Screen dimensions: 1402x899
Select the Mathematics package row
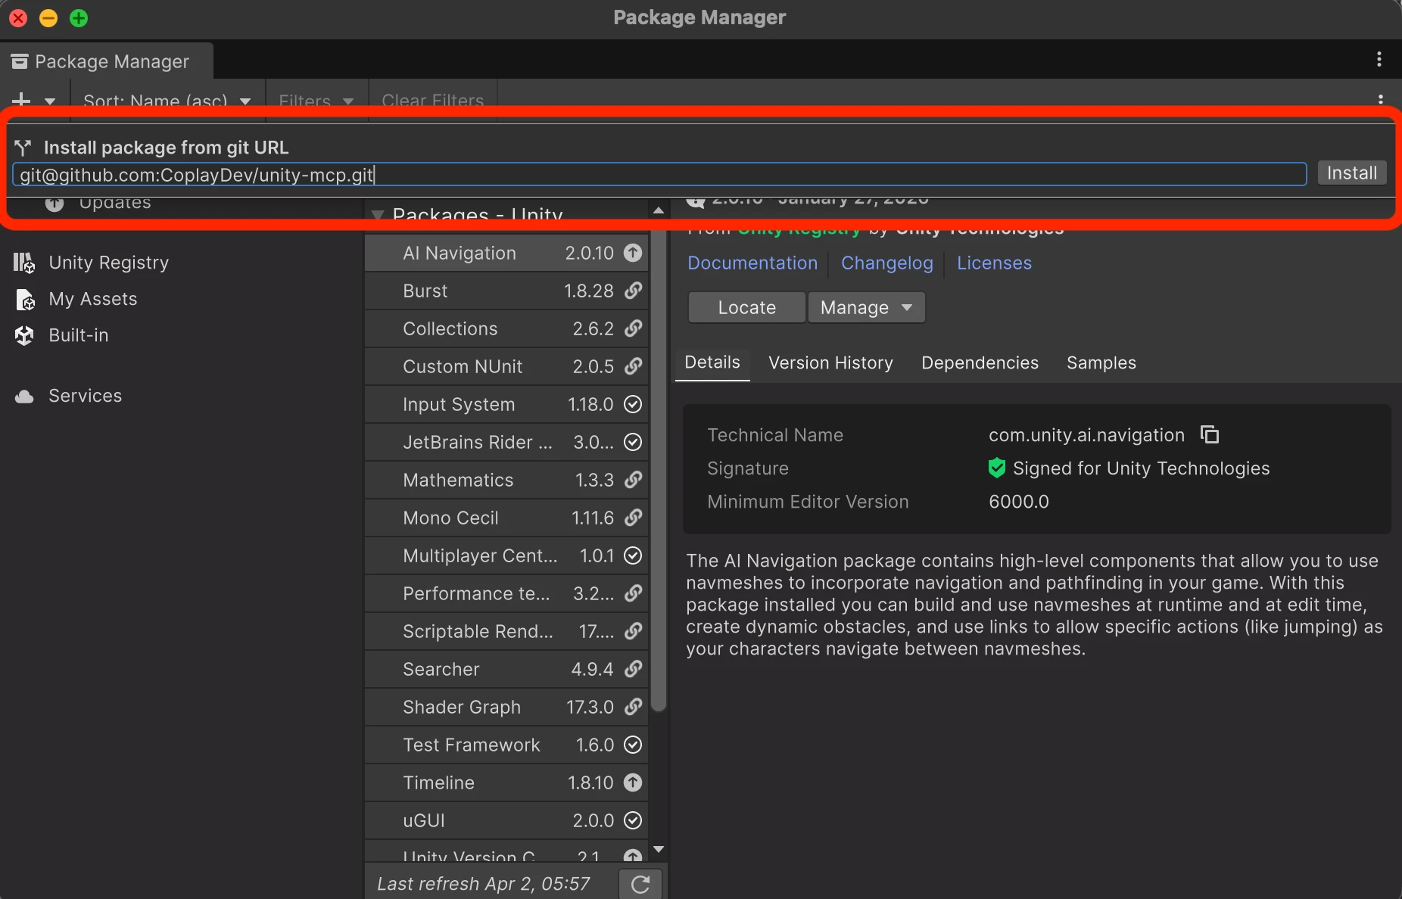[x=506, y=480]
